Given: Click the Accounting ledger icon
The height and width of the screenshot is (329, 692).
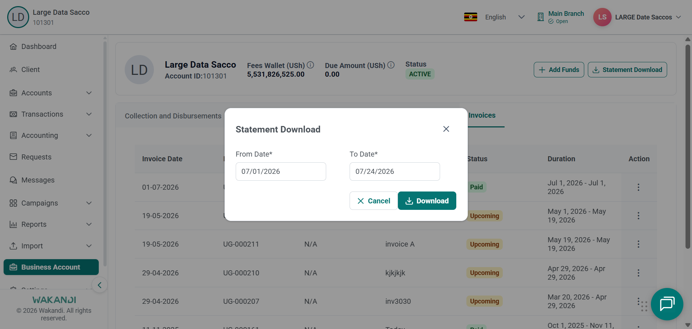Looking at the screenshot, I should [13, 135].
